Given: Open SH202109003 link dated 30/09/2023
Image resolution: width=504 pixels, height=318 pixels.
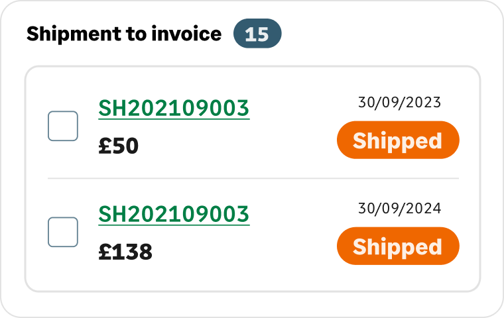Looking at the screenshot, I should tap(174, 108).
